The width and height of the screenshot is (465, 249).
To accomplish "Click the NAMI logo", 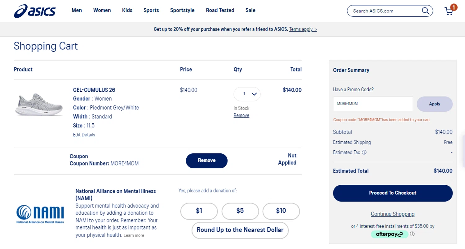I will [x=40, y=214].
